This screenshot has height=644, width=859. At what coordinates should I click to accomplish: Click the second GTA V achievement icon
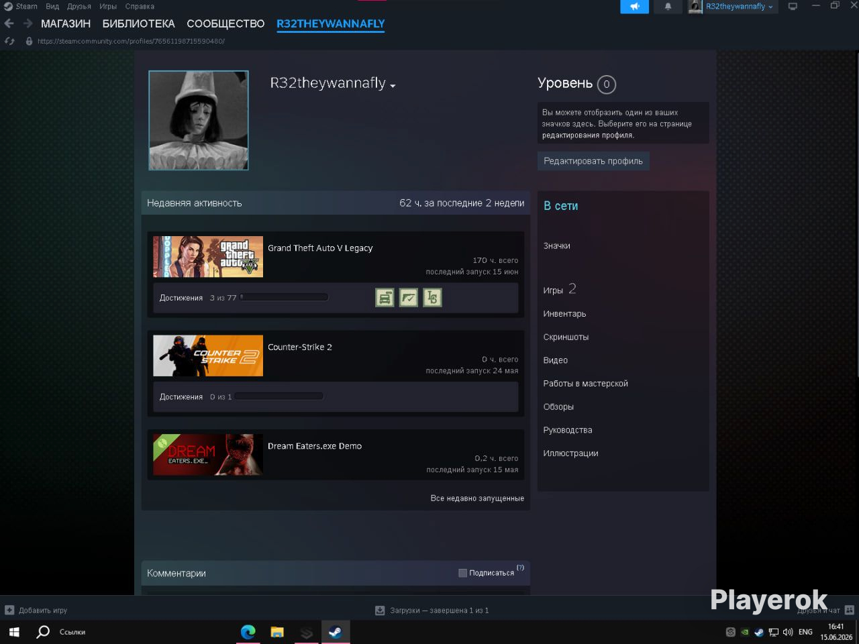pos(409,297)
